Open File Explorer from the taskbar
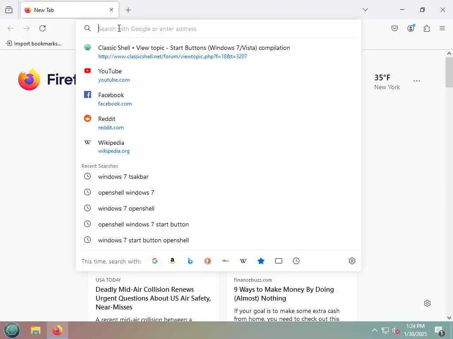Screen dimensions: 453x339 point(36,330)
